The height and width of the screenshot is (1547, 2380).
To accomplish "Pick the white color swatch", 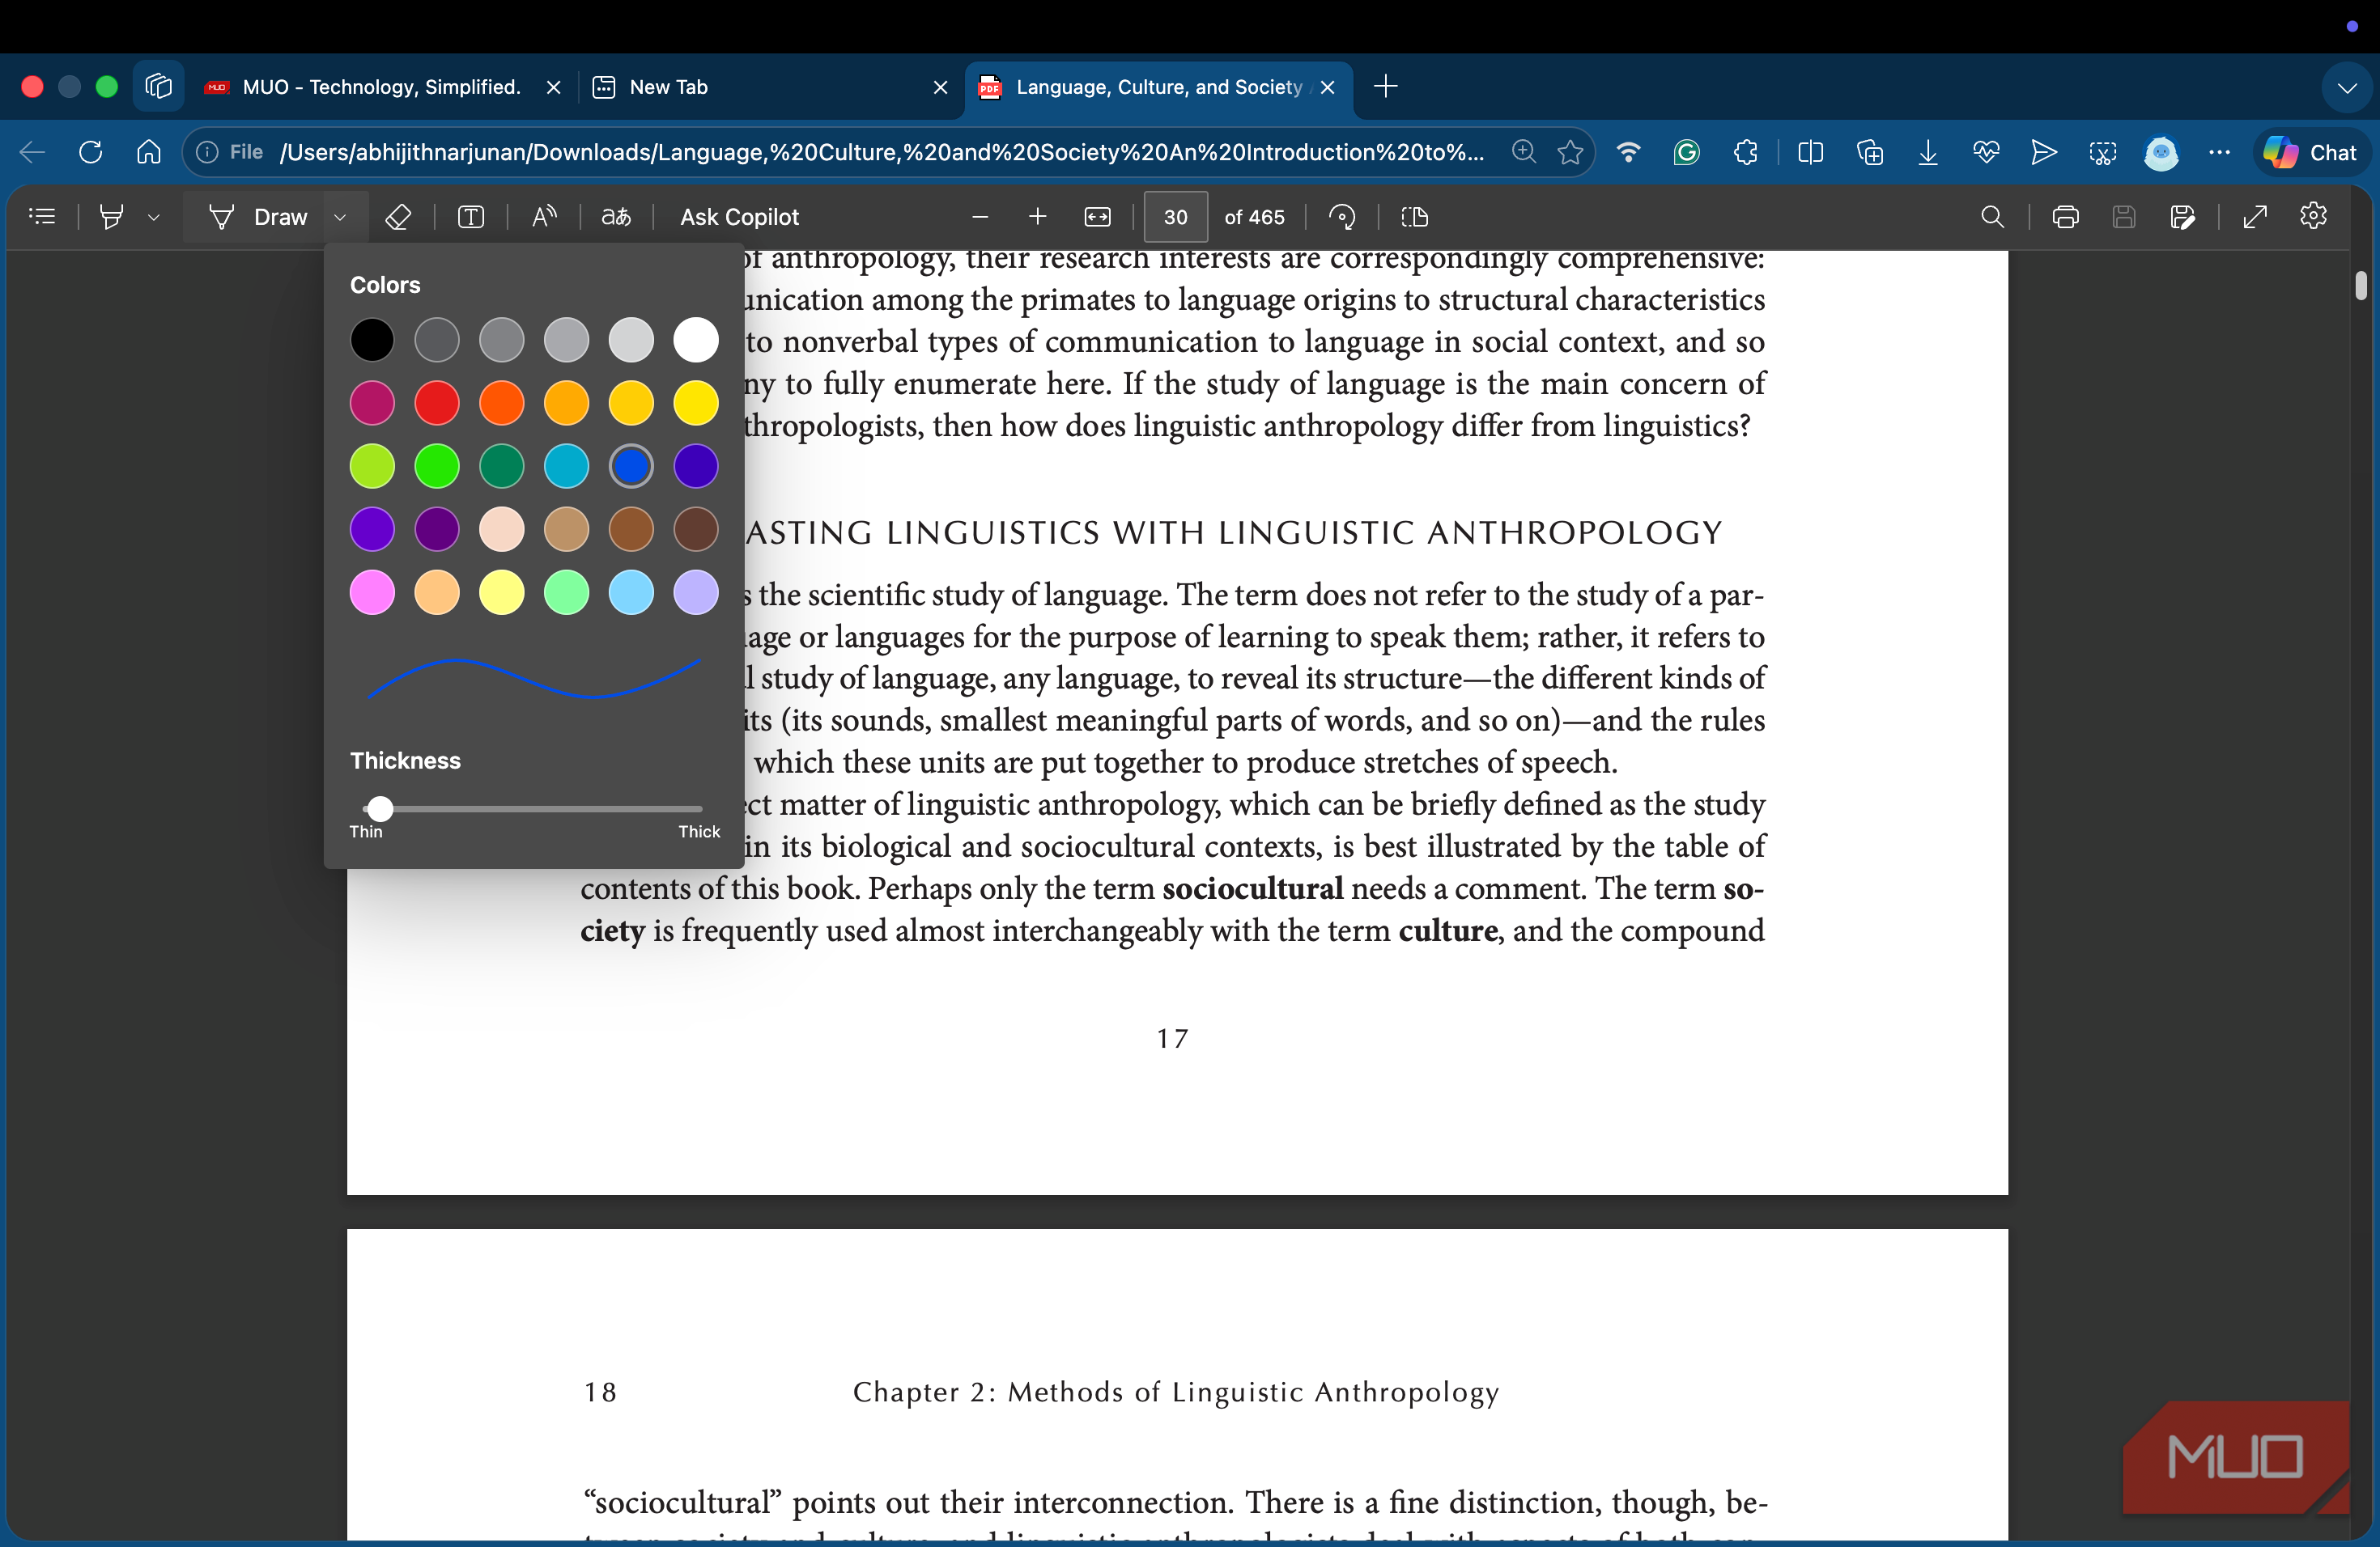I will 696,340.
